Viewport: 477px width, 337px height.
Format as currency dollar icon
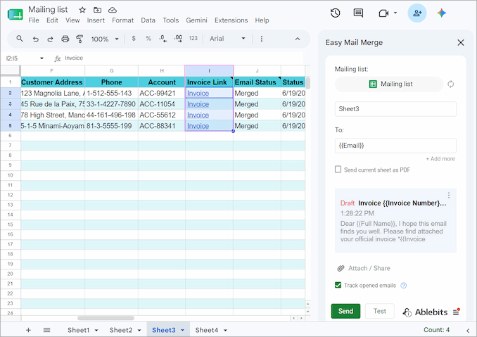point(134,39)
